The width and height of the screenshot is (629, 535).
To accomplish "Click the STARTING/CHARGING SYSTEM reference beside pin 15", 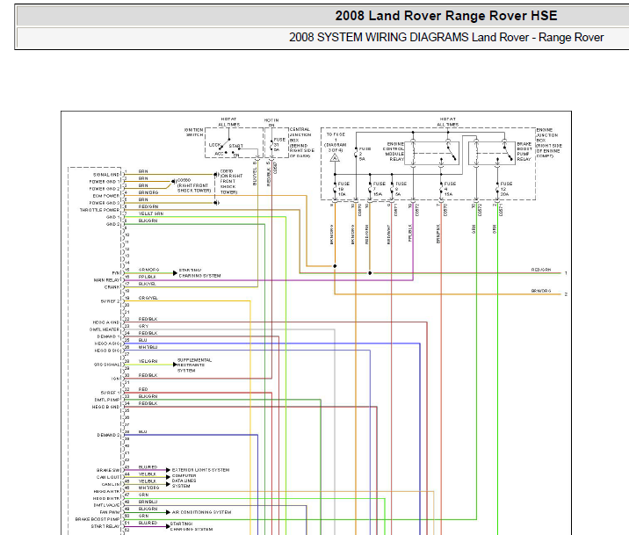I will pyautogui.click(x=199, y=273).
